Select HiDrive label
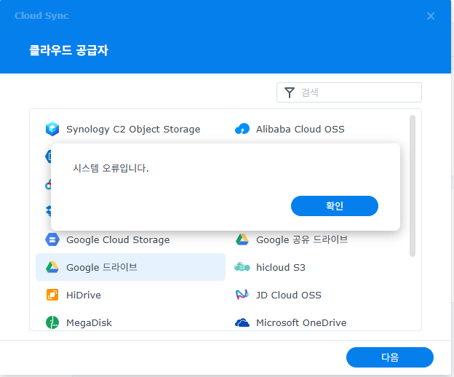Viewport: 454px width, 377px height. tap(84, 295)
